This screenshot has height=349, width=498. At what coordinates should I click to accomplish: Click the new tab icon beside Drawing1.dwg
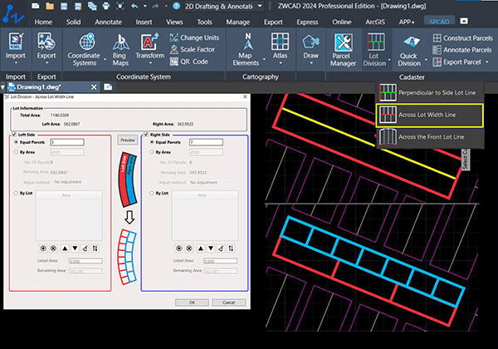coord(108,86)
